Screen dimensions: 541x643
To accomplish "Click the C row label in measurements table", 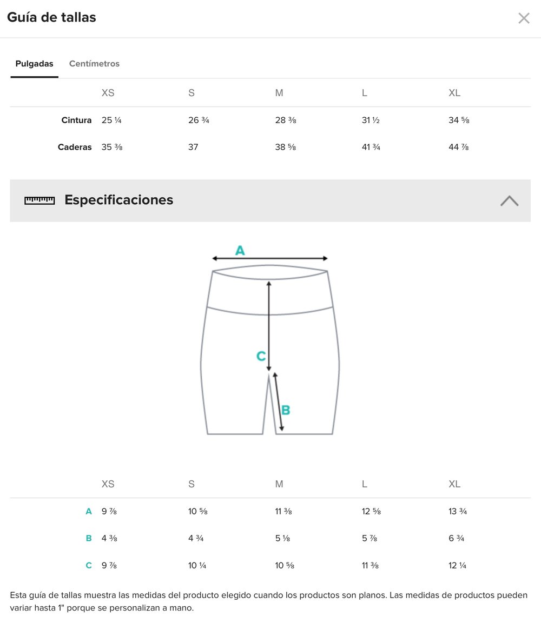I will pyautogui.click(x=89, y=566).
